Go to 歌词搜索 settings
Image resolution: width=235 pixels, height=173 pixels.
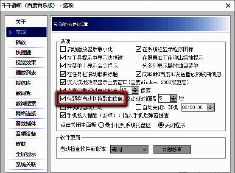(x=26, y=103)
